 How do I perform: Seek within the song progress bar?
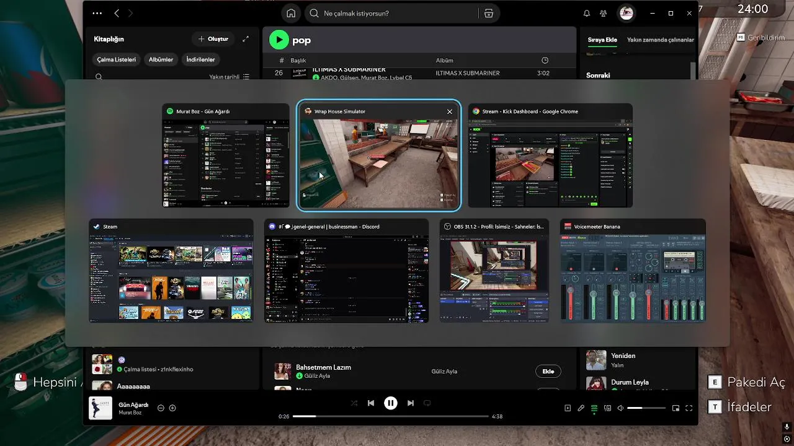tap(391, 416)
